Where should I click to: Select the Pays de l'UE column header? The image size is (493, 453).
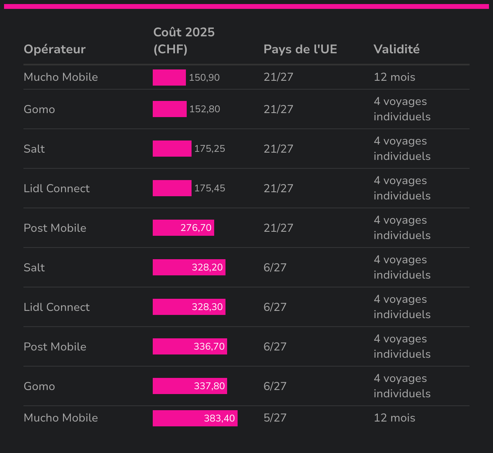(300, 49)
